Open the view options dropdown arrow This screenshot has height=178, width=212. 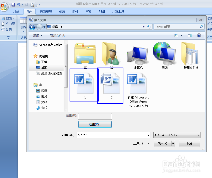pos(181,35)
